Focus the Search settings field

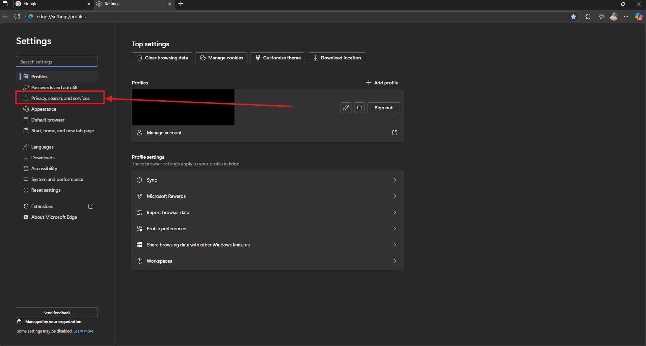click(x=57, y=61)
